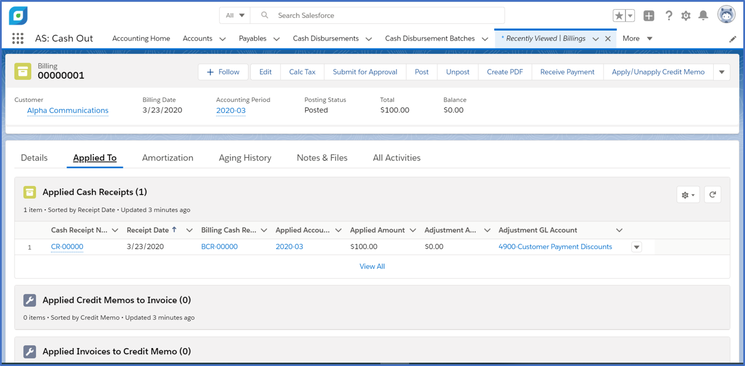Select the Applied To tab
Image resolution: width=745 pixels, height=366 pixels.
(x=94, y=158)
